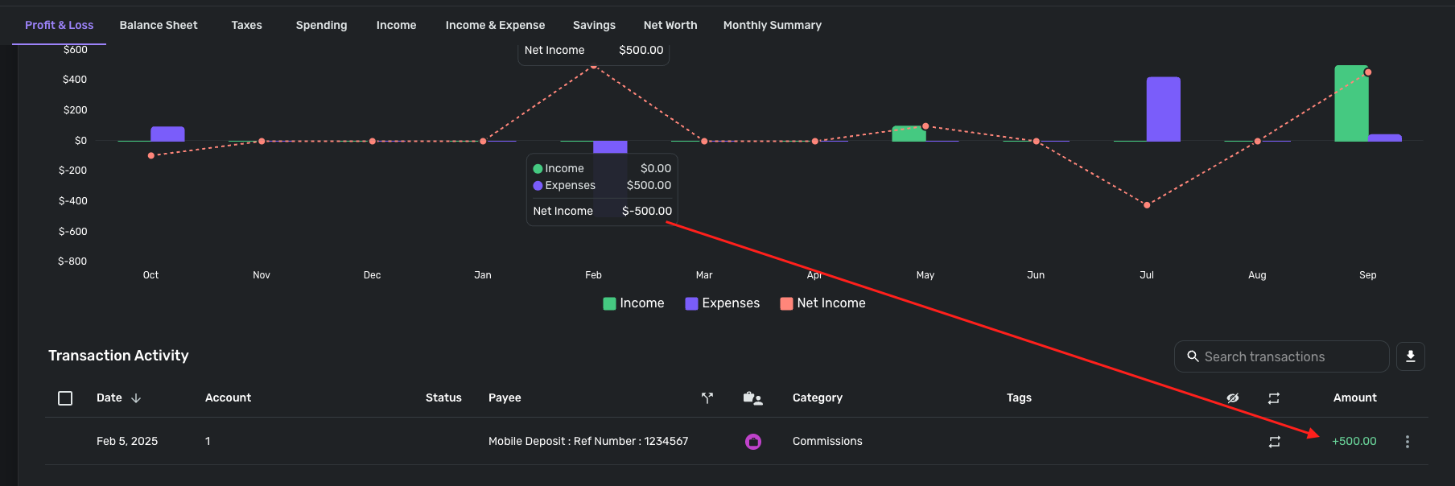The height and width of the screenshot is (486, 1455).
Task: Click the business/personal briefcase header icon
Action: click(x=752, y=397)
